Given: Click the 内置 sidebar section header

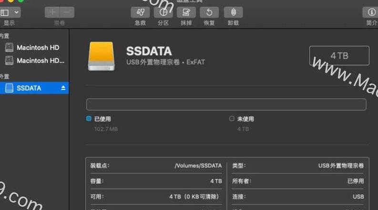Looking at the screenshot, I should pyautogui.click(x=4, y=36).
